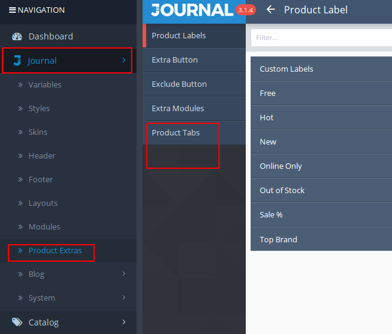392x334 pixels.
Task: Switch to Product Labels section
Action: click(194, 36)
